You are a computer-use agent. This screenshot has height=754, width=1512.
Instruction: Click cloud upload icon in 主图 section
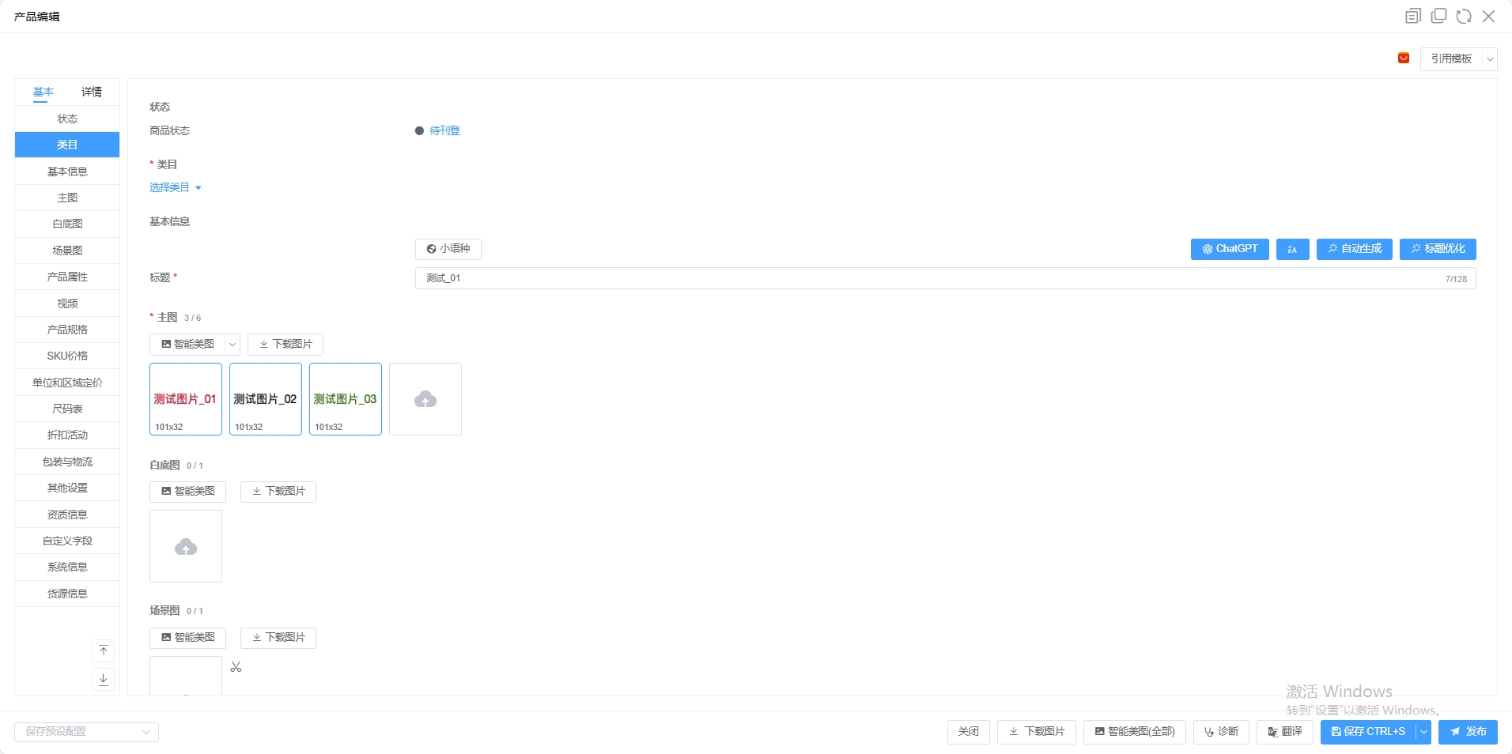point(425,399)
